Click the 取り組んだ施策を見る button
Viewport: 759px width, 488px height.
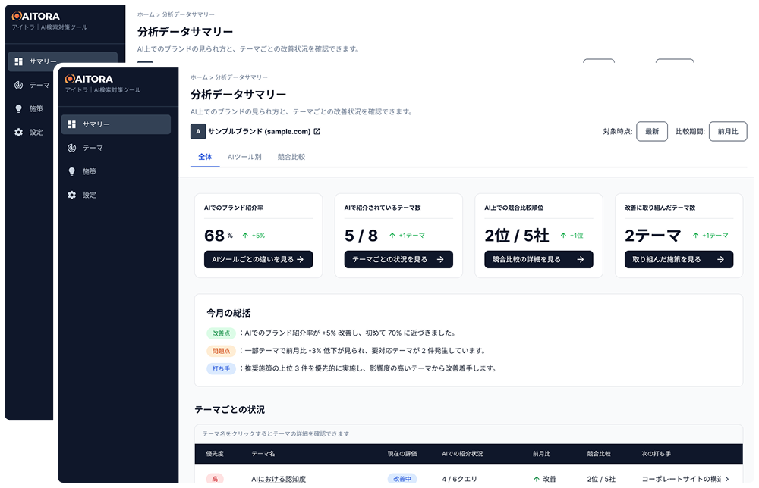click(679, 259)
